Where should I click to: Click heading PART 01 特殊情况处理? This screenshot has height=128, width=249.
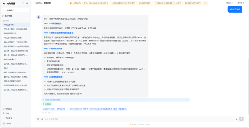point(53,48)
